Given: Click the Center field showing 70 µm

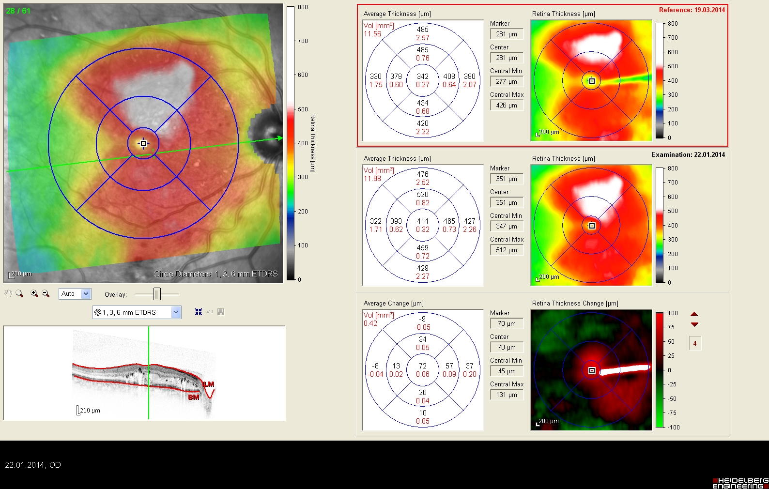Looking at the screenshot, I should pyautogui.click(x=507, y=348).
